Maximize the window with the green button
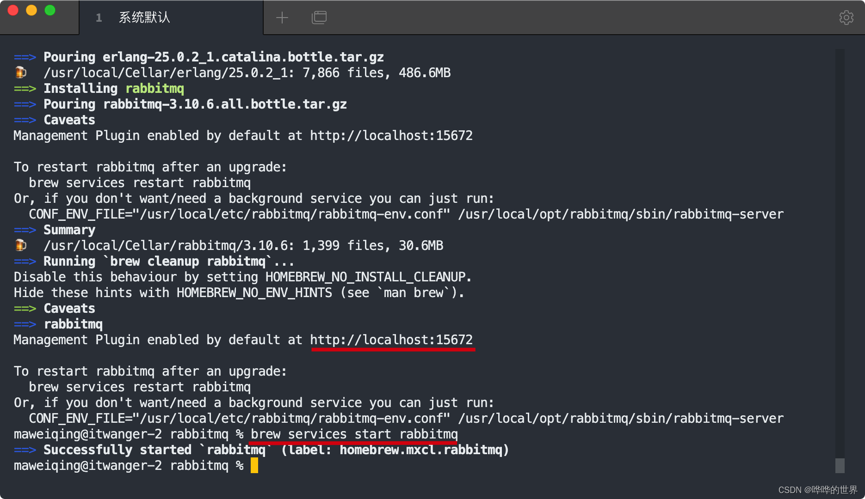The height and width of the screenshot is (499, 865). [x=50, y=10]
